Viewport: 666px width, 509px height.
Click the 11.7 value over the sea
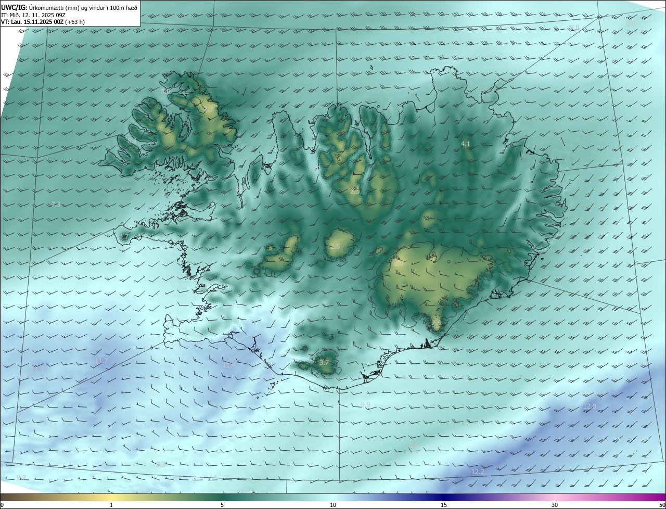pyautogui.click(x=101, y=361)
